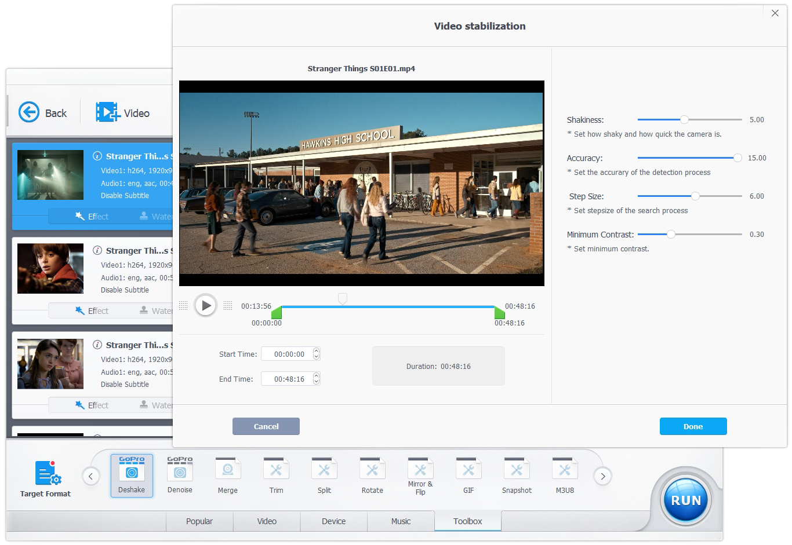Image resolution: width=792 pixels, height=545 pixels.
Task: Open the M3U8 tool
Action: tap(565, 475)
